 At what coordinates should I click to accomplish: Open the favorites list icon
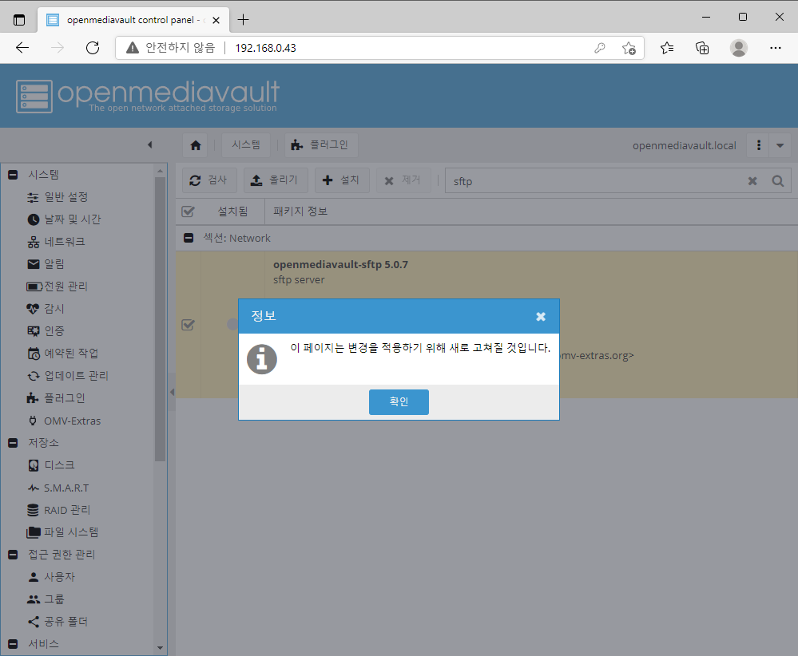(667, 48)
